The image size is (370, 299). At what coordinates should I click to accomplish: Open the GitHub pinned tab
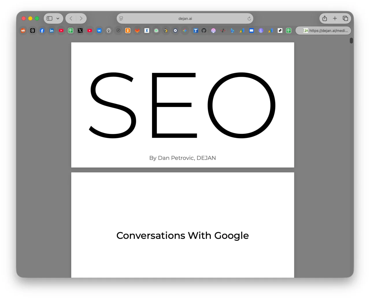tap(204, 31)
